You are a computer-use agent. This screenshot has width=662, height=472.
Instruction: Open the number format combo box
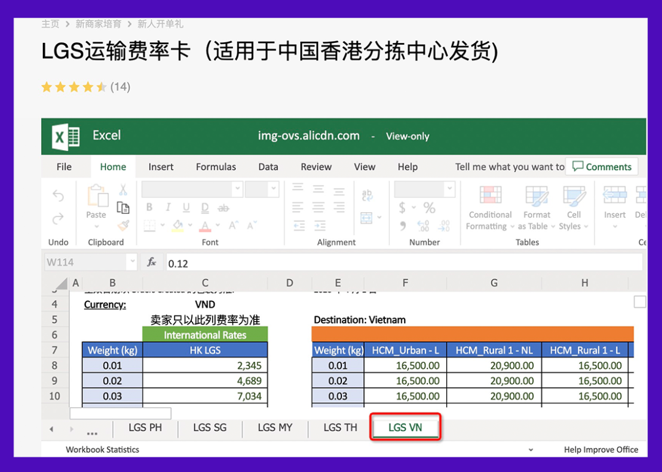pyautogui.click(x=425, y=189)
